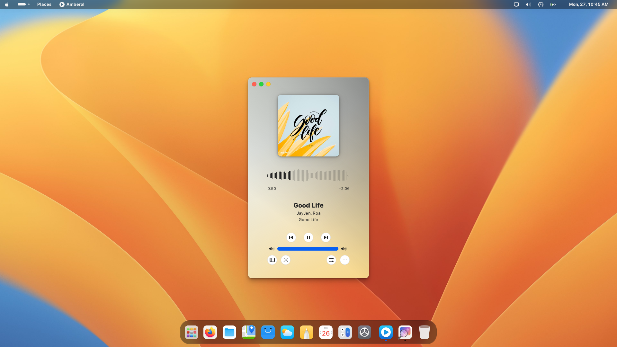Click the JayJen, Roa artist name
Image resolution: width=617 pixels, height=347 pixels.
point(308,213)
